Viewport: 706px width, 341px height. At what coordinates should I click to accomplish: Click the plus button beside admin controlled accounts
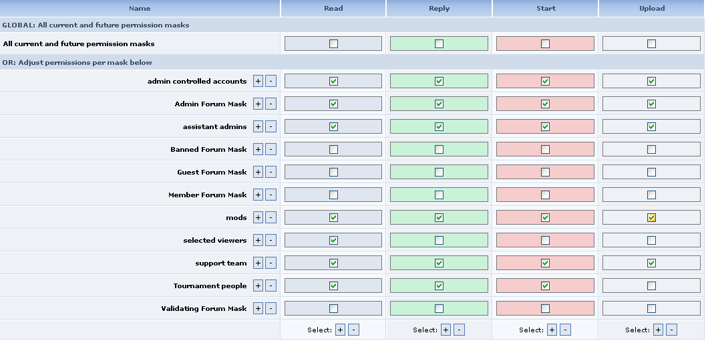258,82
